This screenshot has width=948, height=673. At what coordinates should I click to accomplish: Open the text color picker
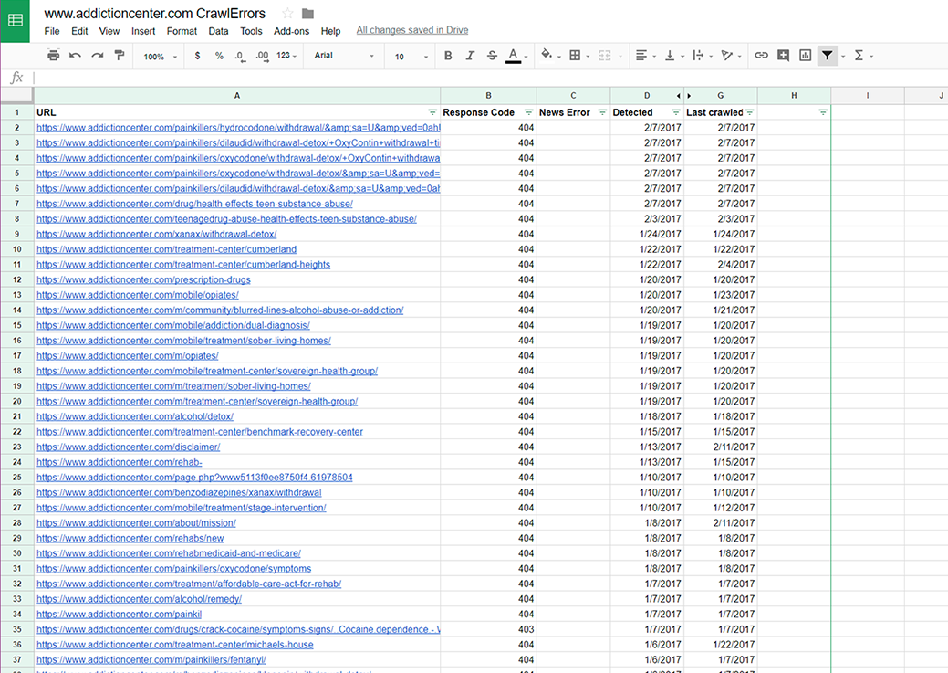click(514, 56)
